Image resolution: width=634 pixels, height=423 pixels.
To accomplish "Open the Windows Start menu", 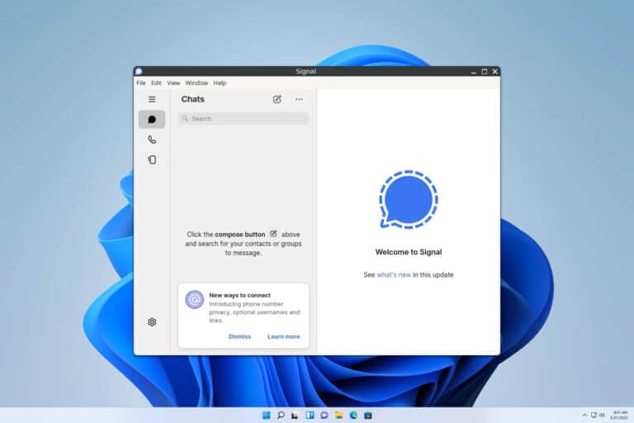I will [266, 416].
